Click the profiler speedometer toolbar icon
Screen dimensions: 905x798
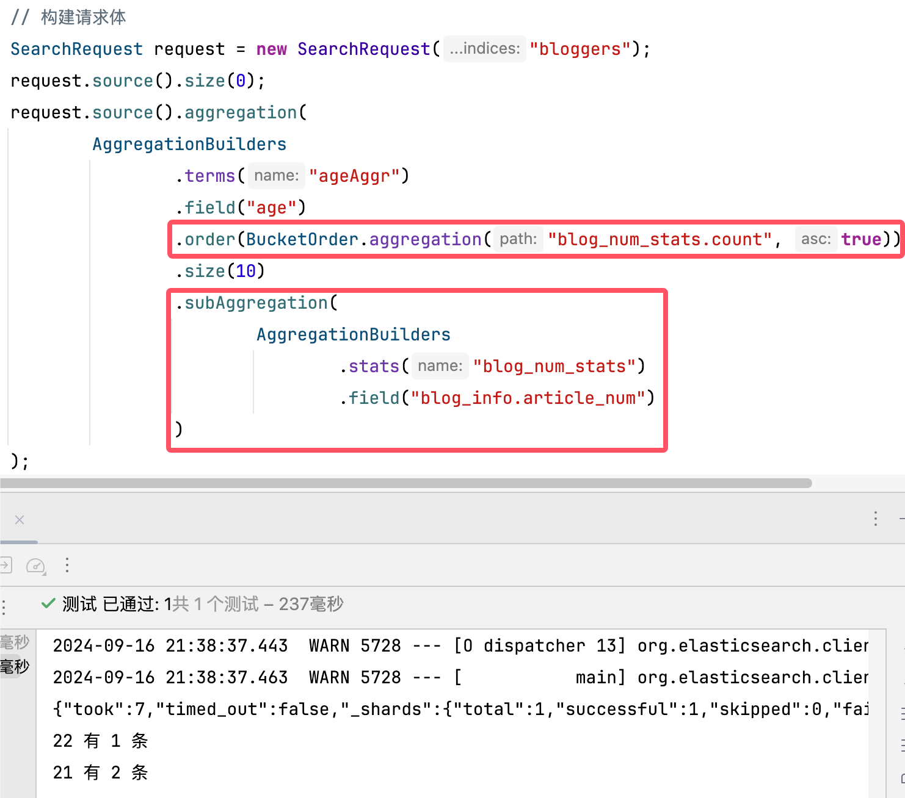click(x=36, y=566)
